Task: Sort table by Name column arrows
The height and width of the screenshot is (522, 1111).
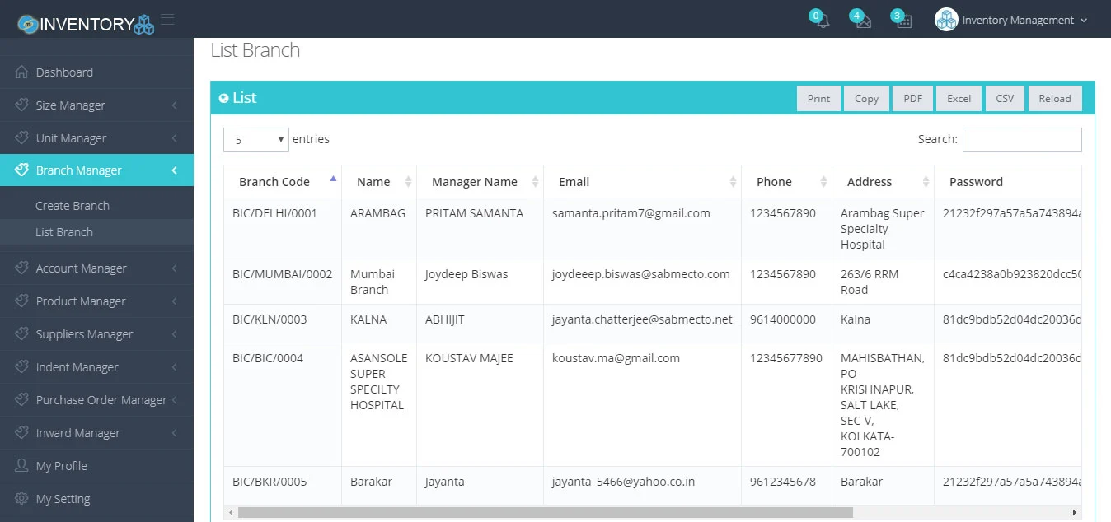Action: click(408, 182)
